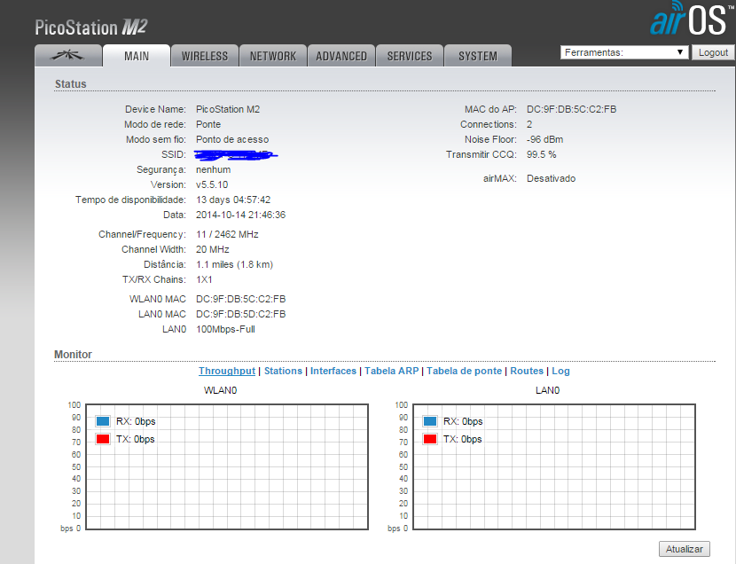Open the Stations monitor link
The image size is (736, 564).
point(283,371)
